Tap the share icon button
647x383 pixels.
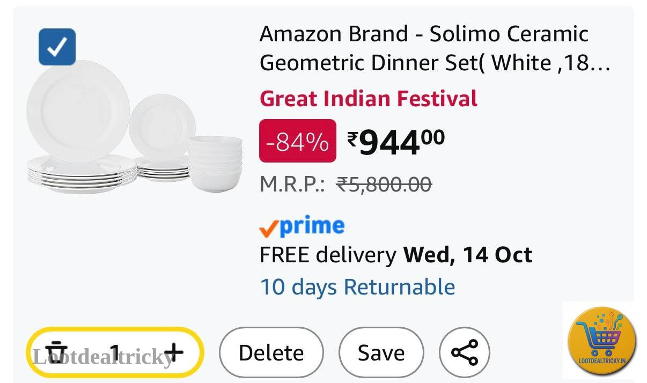465,353
